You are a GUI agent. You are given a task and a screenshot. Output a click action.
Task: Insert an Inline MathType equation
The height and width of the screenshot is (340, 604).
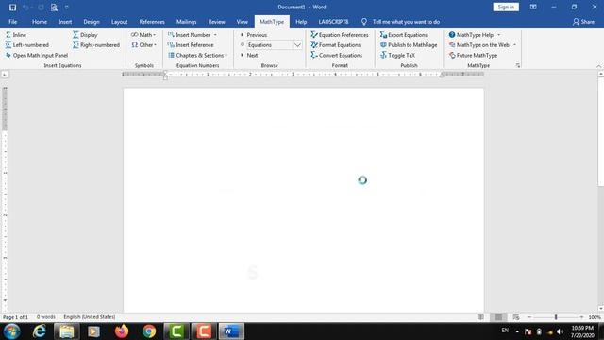(x=16, y=35)
